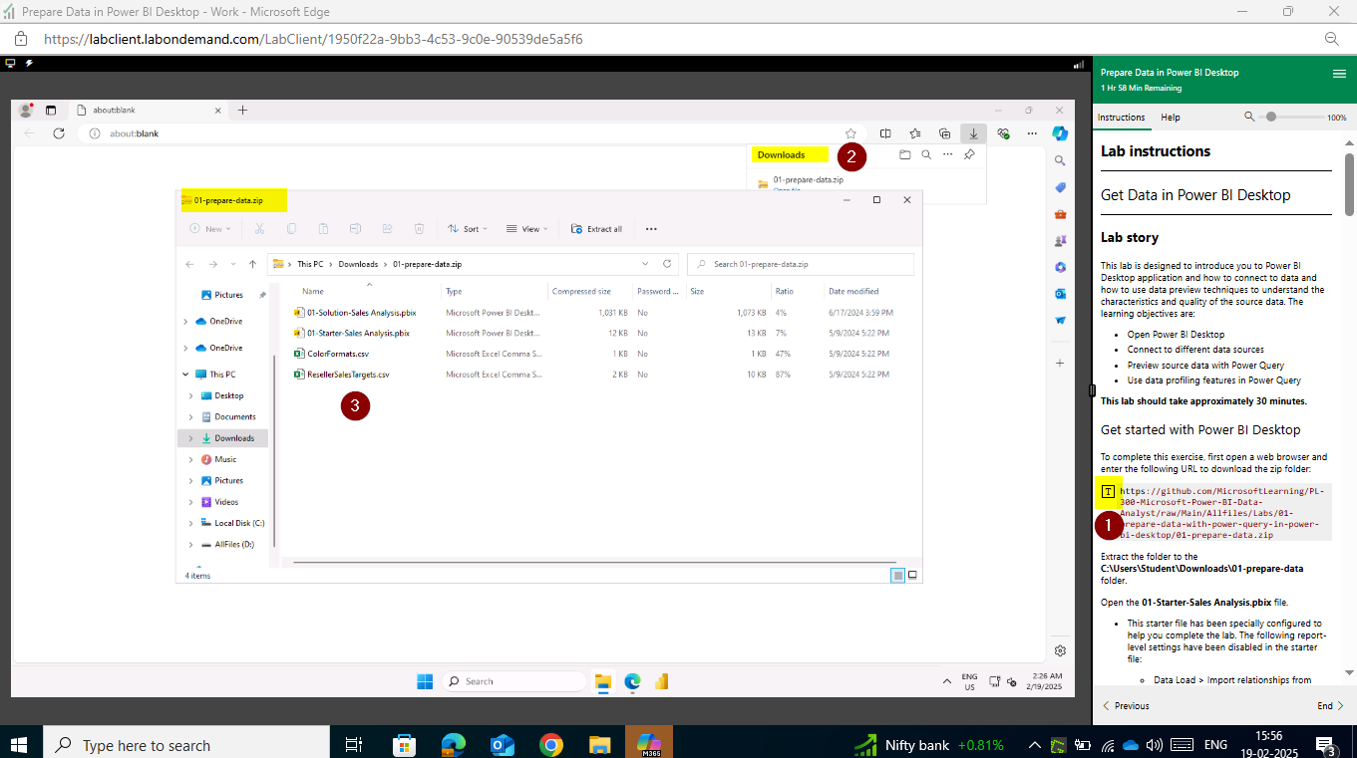Viewport: 1357px width, 758px height.
Task: Pin the Downloads flyout open
Action: coord(969,154)
